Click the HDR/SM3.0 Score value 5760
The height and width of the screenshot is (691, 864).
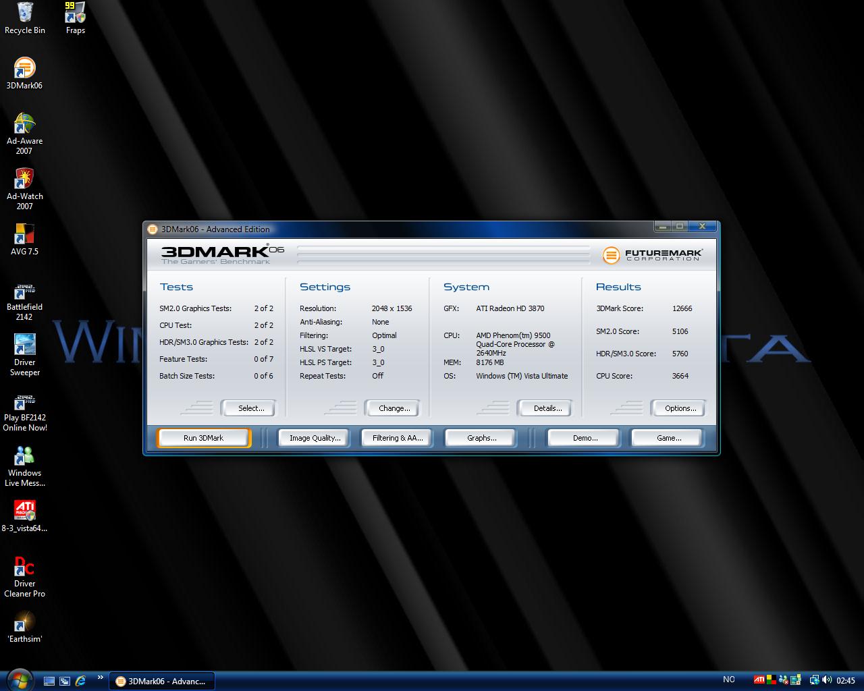[x=680, y=354]
